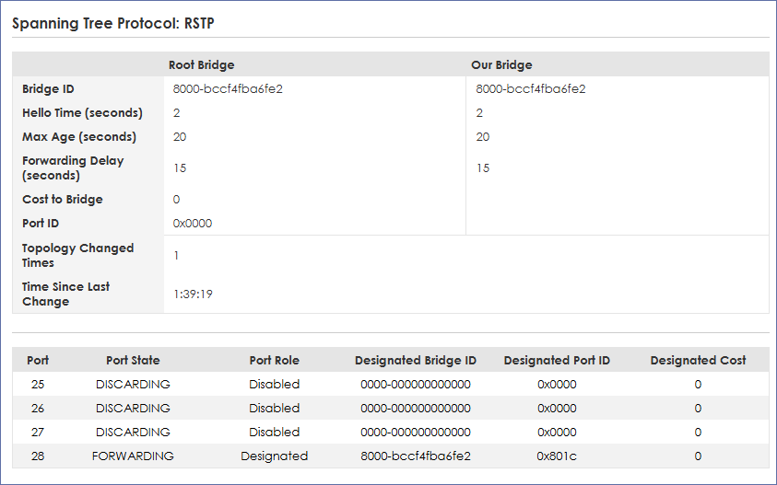Select the Designated Bridge ID column header
Screen dimensions: 777x485
coord(416,361)
